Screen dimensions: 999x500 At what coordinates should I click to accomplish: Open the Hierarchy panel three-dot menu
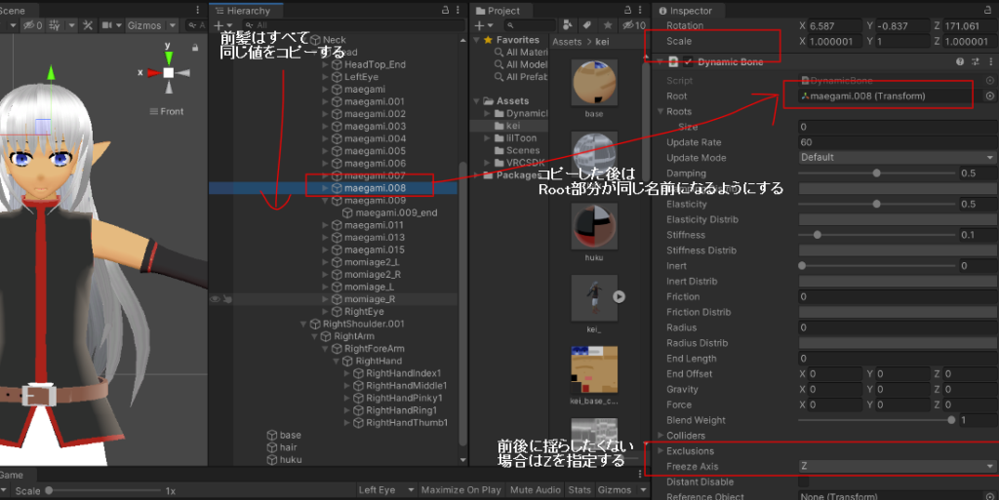(459, 10)
